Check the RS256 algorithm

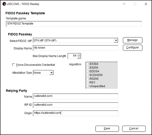[87, 79]
